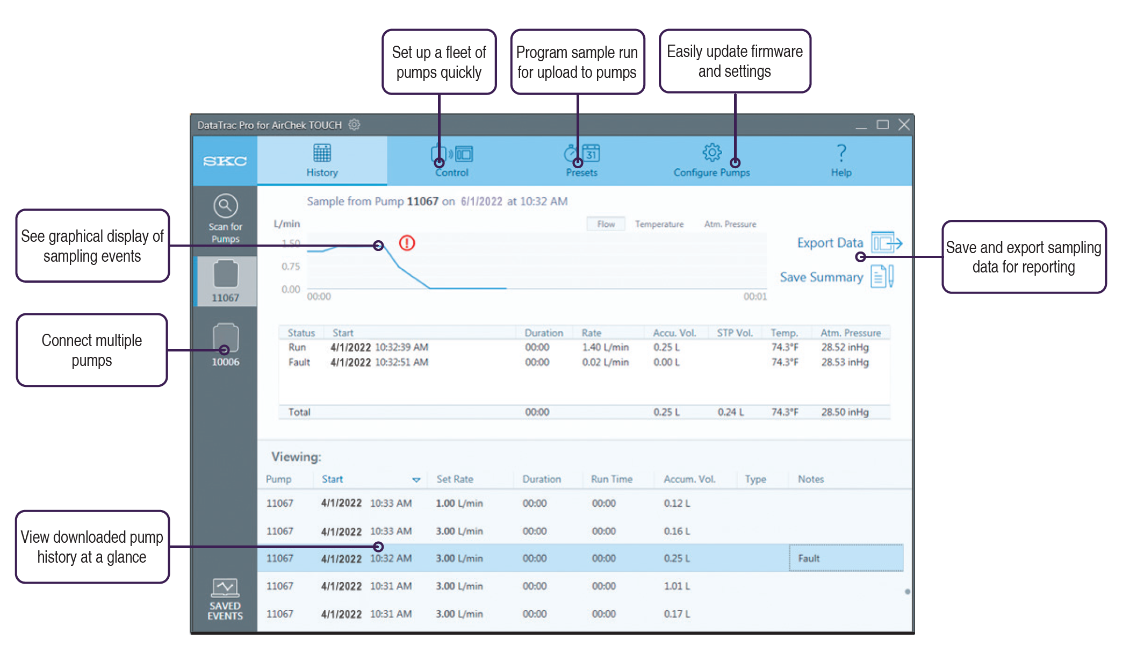
Task: Click the STP Vol. header
Action: click(735, 333)
